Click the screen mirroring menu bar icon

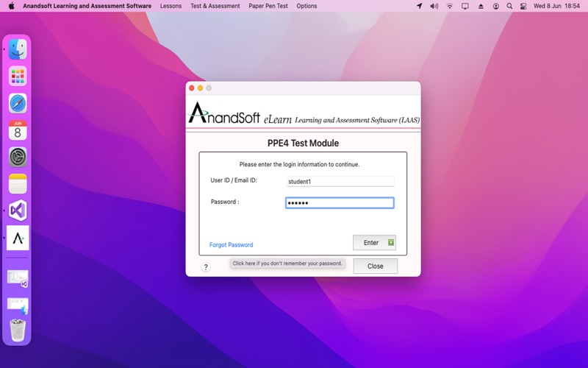[x=465, y=6]
